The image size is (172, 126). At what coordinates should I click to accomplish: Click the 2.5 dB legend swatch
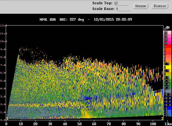167,64
